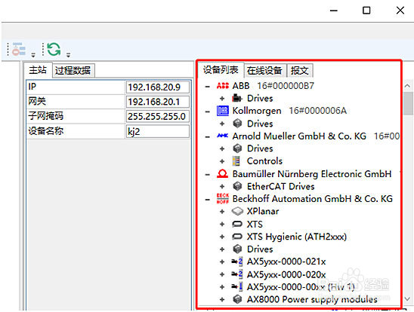Click the XTS Hygienic track icon
Viewport: 414px width, 312px height.
click(x=237, y=237)
